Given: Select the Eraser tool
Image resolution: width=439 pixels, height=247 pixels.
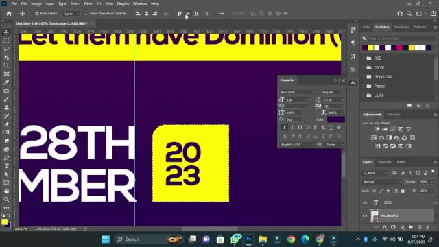Looking at the screenshot, I should [6, 124].
